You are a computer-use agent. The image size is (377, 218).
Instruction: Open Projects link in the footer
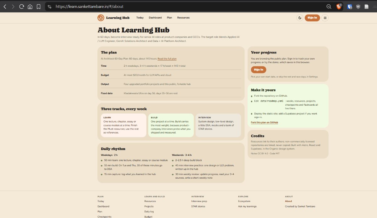(x=149, y=206)
